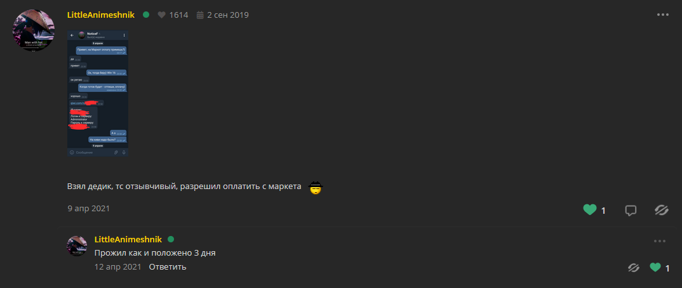Click the online status dot in reply

point(171,239)
